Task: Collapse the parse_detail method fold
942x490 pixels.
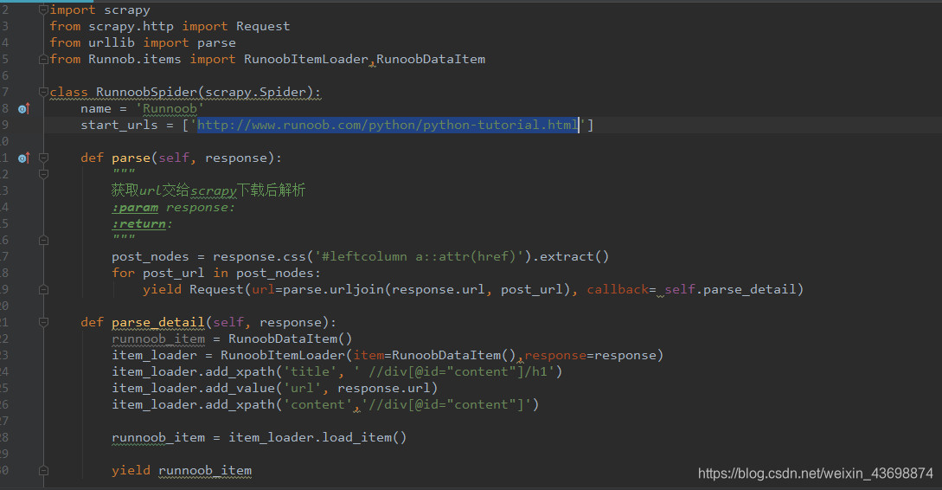Action: tap(43, 322)
